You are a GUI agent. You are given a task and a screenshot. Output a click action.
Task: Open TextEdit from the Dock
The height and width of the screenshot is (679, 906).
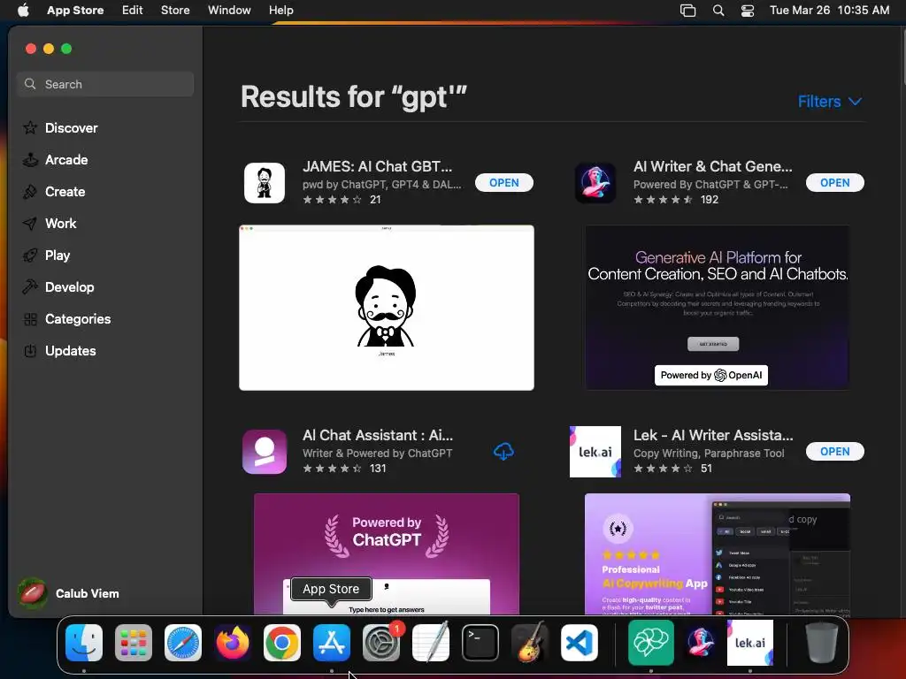(x=431, y=643)
